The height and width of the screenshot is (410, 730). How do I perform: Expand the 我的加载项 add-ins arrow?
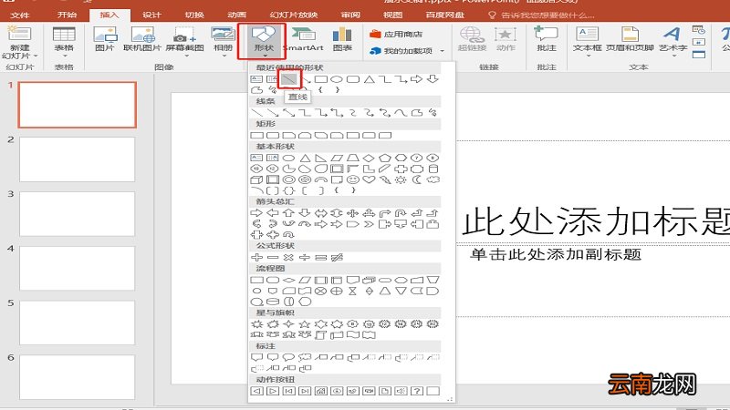(x=443, y=51)
